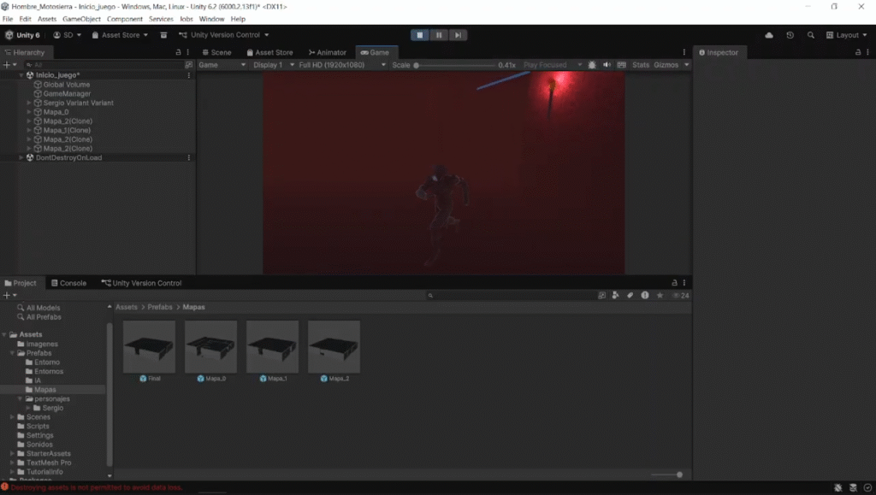This screenshot has height=495, width=876.
Task: Open the Undo History icon
Action: pos(790,35)
